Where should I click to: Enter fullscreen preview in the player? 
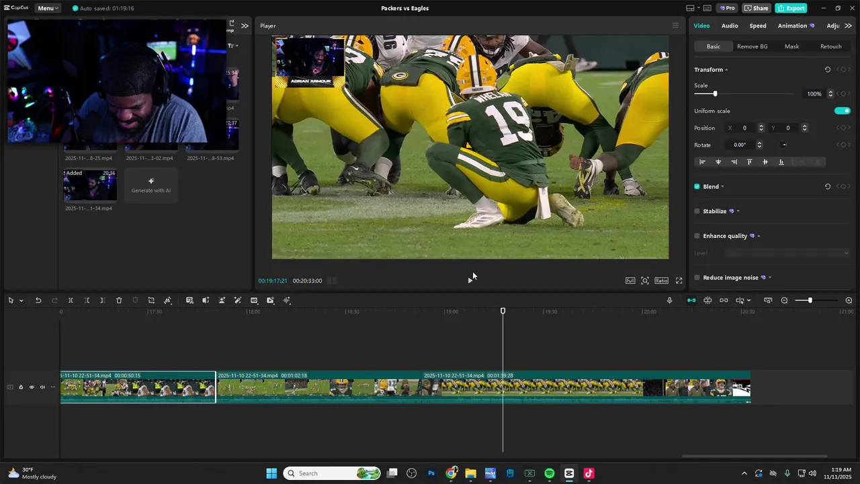[679, 280]
